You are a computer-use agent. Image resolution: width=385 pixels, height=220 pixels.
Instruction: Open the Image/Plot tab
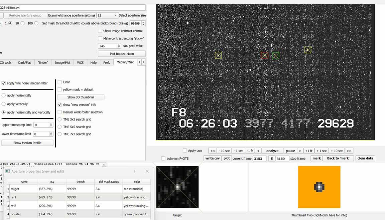[62, 62]
